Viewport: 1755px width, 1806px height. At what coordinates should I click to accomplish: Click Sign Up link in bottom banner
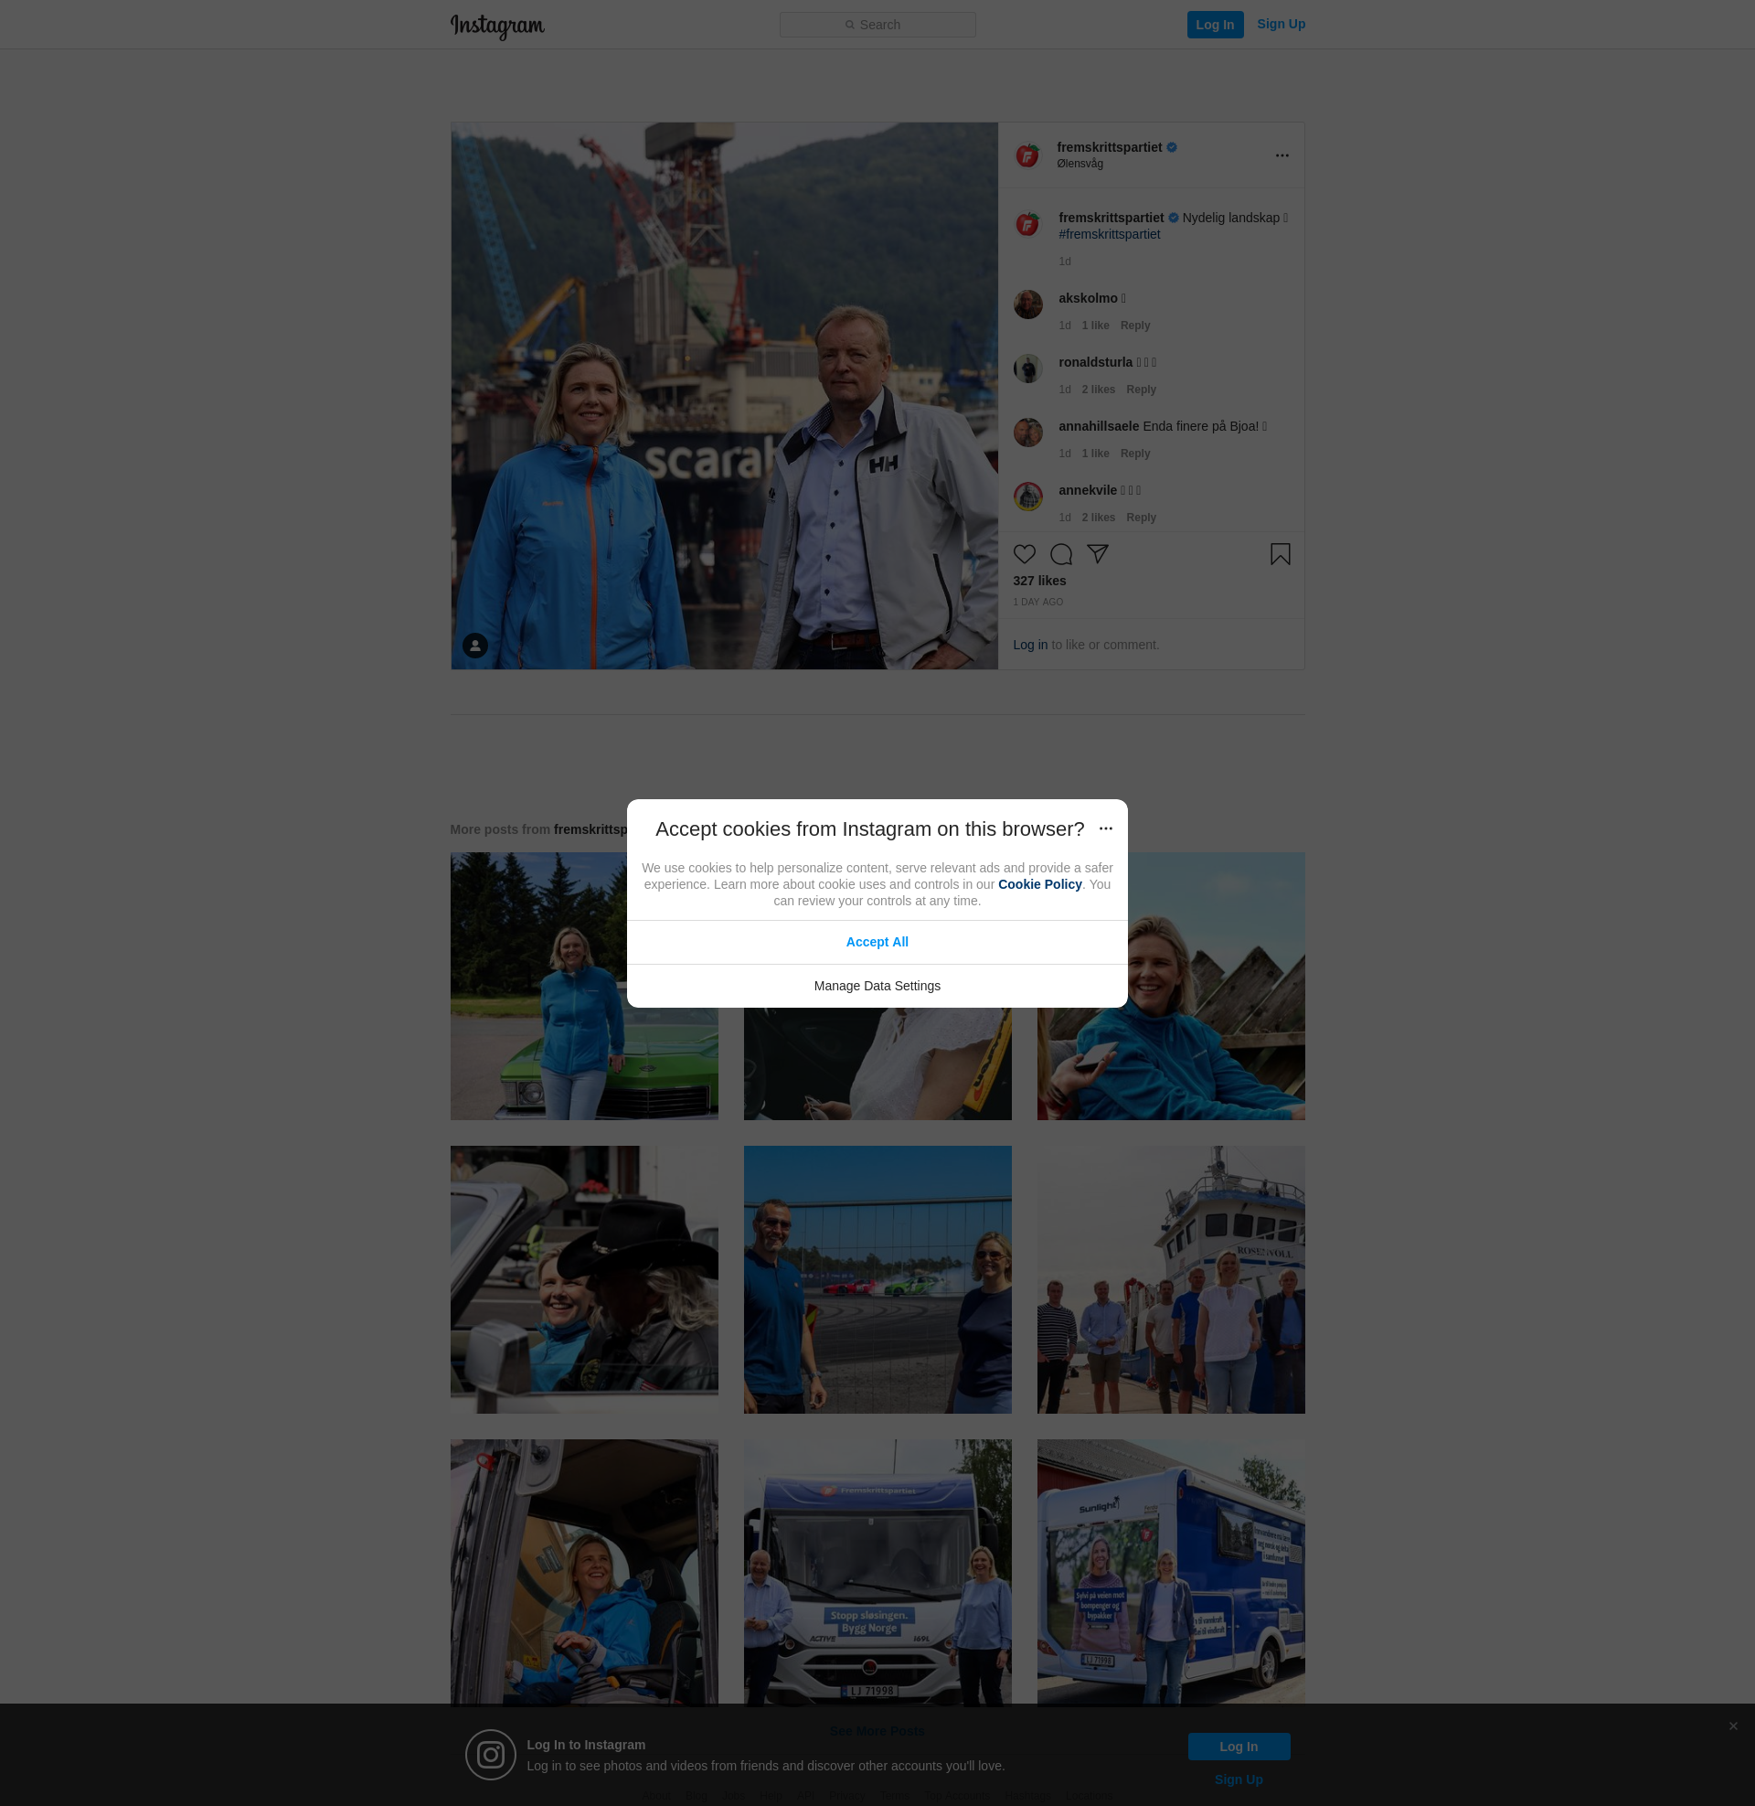click(x=1238, y=1779)
